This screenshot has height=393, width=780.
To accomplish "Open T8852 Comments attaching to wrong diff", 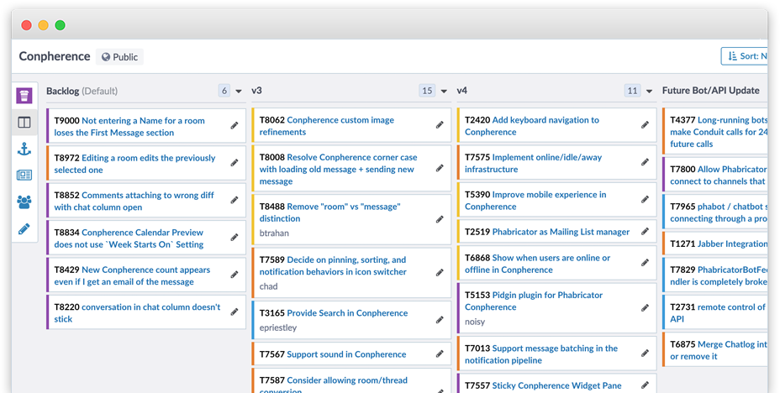I will tap(134, 202).
